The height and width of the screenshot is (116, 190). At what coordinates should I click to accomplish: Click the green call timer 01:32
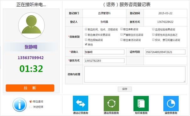(31, 69)
